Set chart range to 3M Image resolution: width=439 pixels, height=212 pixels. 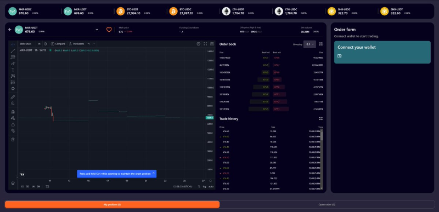click(38, 187)
